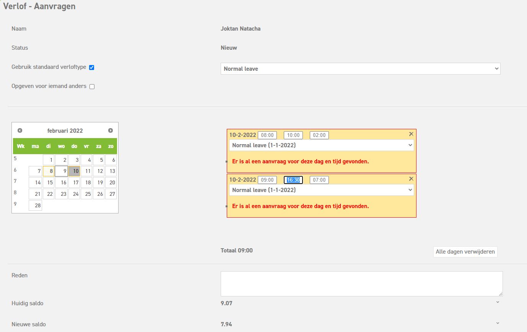Open second entry's Normal leave (1-1-2022) dropdown

pos(321,190)
